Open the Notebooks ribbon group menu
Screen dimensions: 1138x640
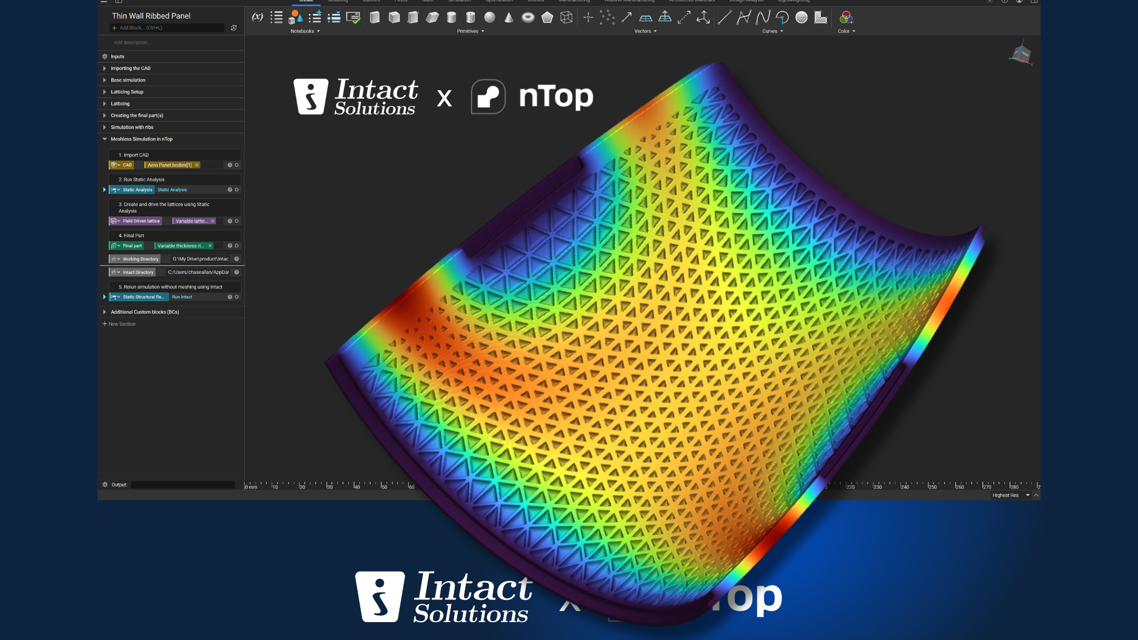[305, 31]
